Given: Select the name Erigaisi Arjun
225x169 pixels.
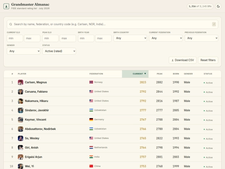Looking at the screenshot, I should click(34, 157).
